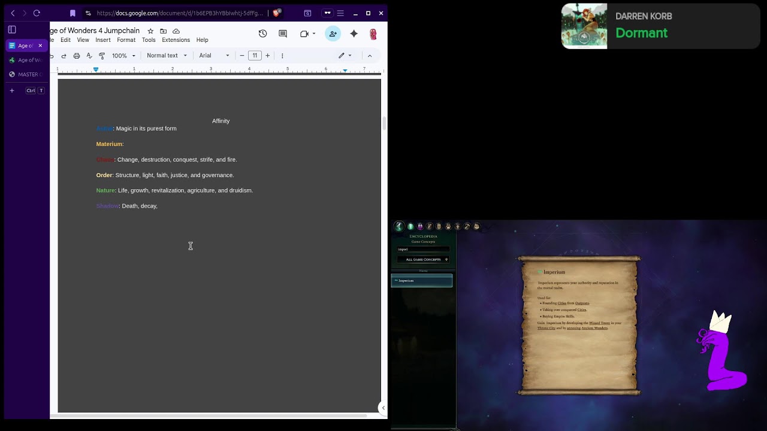Show more toolbar options three dots

(x=282, y=56)
